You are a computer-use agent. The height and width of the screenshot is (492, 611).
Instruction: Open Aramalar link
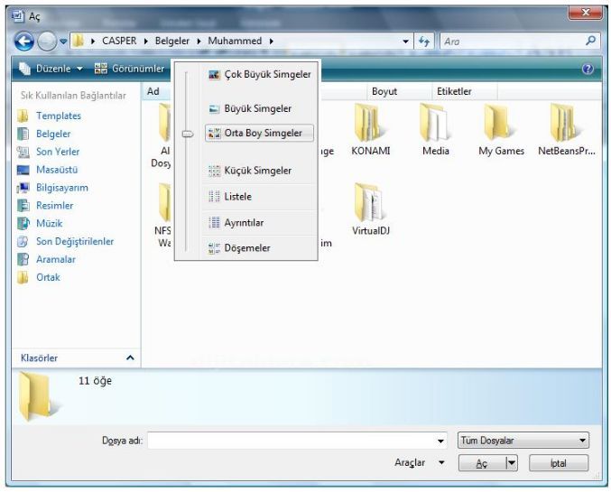(x=56, y=259)
